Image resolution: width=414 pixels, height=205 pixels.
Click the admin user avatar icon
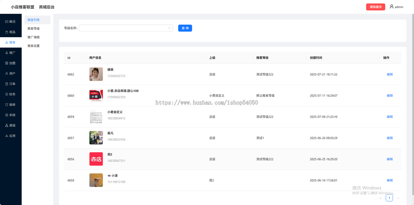392,7
